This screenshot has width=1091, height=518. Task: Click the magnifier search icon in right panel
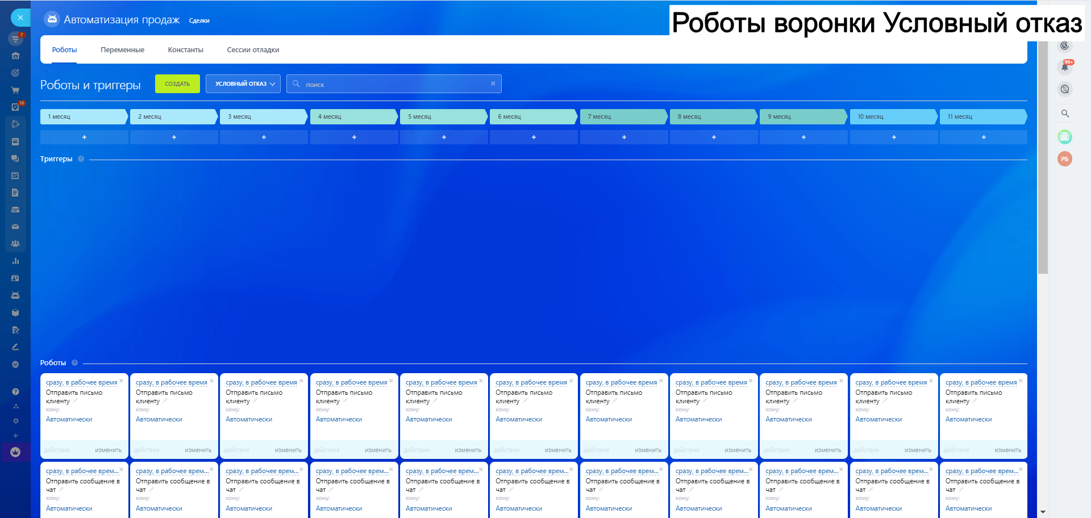pos(1065,114)
